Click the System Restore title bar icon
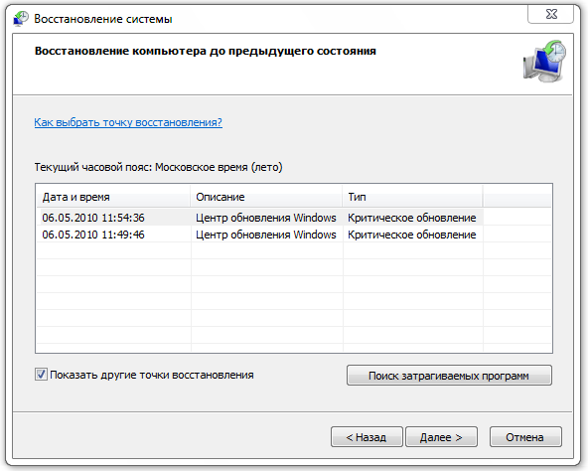588x471 pixels. click(x=21, y=19)
